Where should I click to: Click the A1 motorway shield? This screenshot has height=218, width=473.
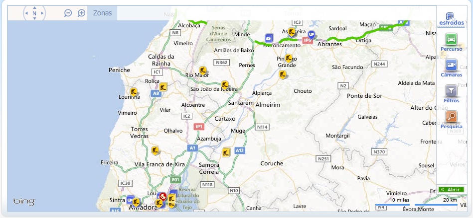click(x=192, y=147)
